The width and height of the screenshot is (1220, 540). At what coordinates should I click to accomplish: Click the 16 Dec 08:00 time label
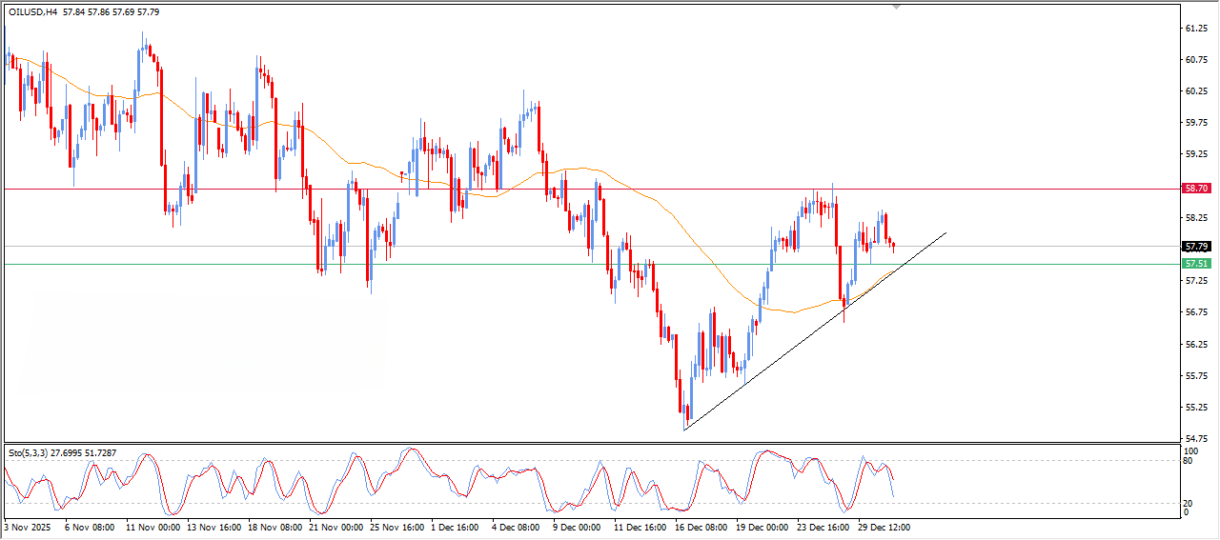click(700, 526)
